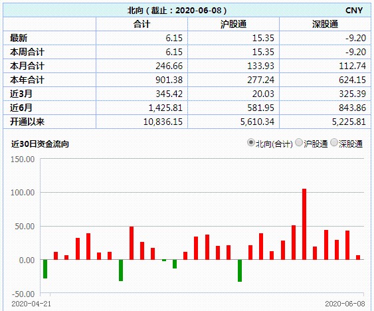Click the 2020-04-21 start date label

click(31, 304)
